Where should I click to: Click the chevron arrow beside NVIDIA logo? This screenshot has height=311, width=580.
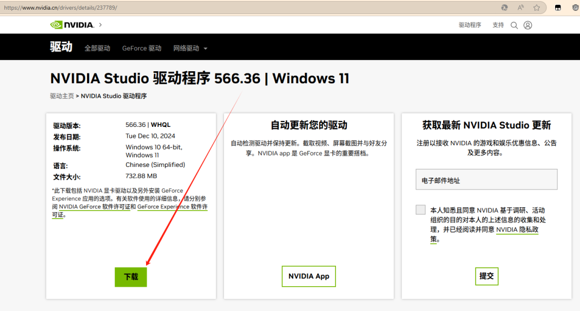100,25
